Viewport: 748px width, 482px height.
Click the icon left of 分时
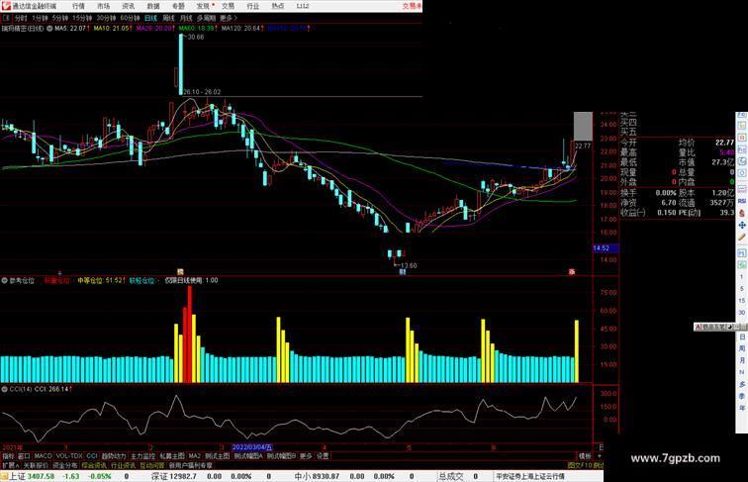tap(6, 18)
